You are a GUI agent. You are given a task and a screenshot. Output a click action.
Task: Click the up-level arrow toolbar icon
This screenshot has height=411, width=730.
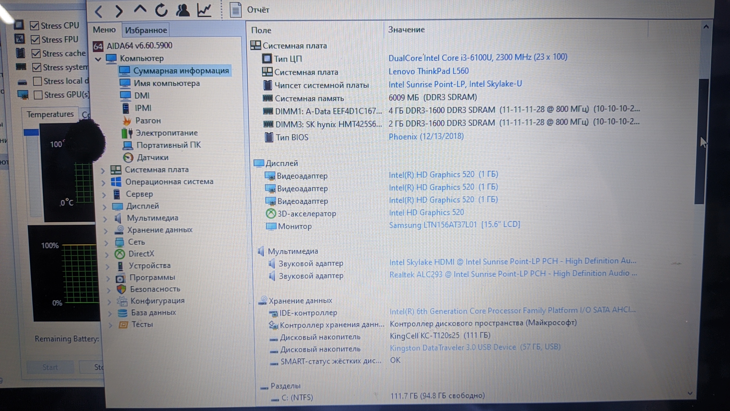[x=140, y=9]
